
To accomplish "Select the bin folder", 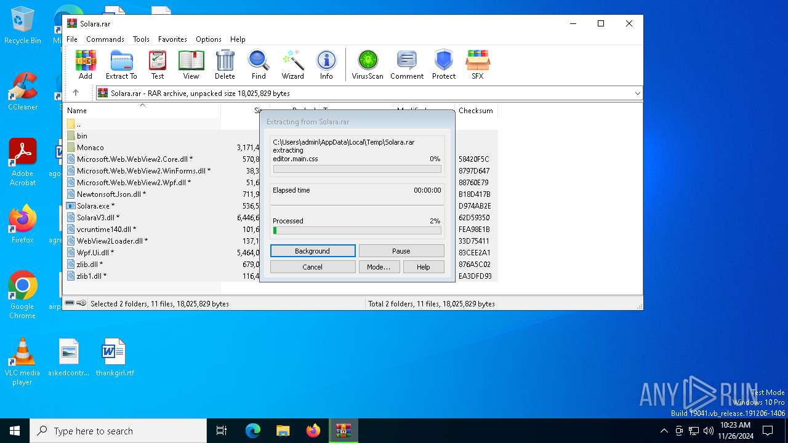I will pyautogui.click(x=82, y=136).
